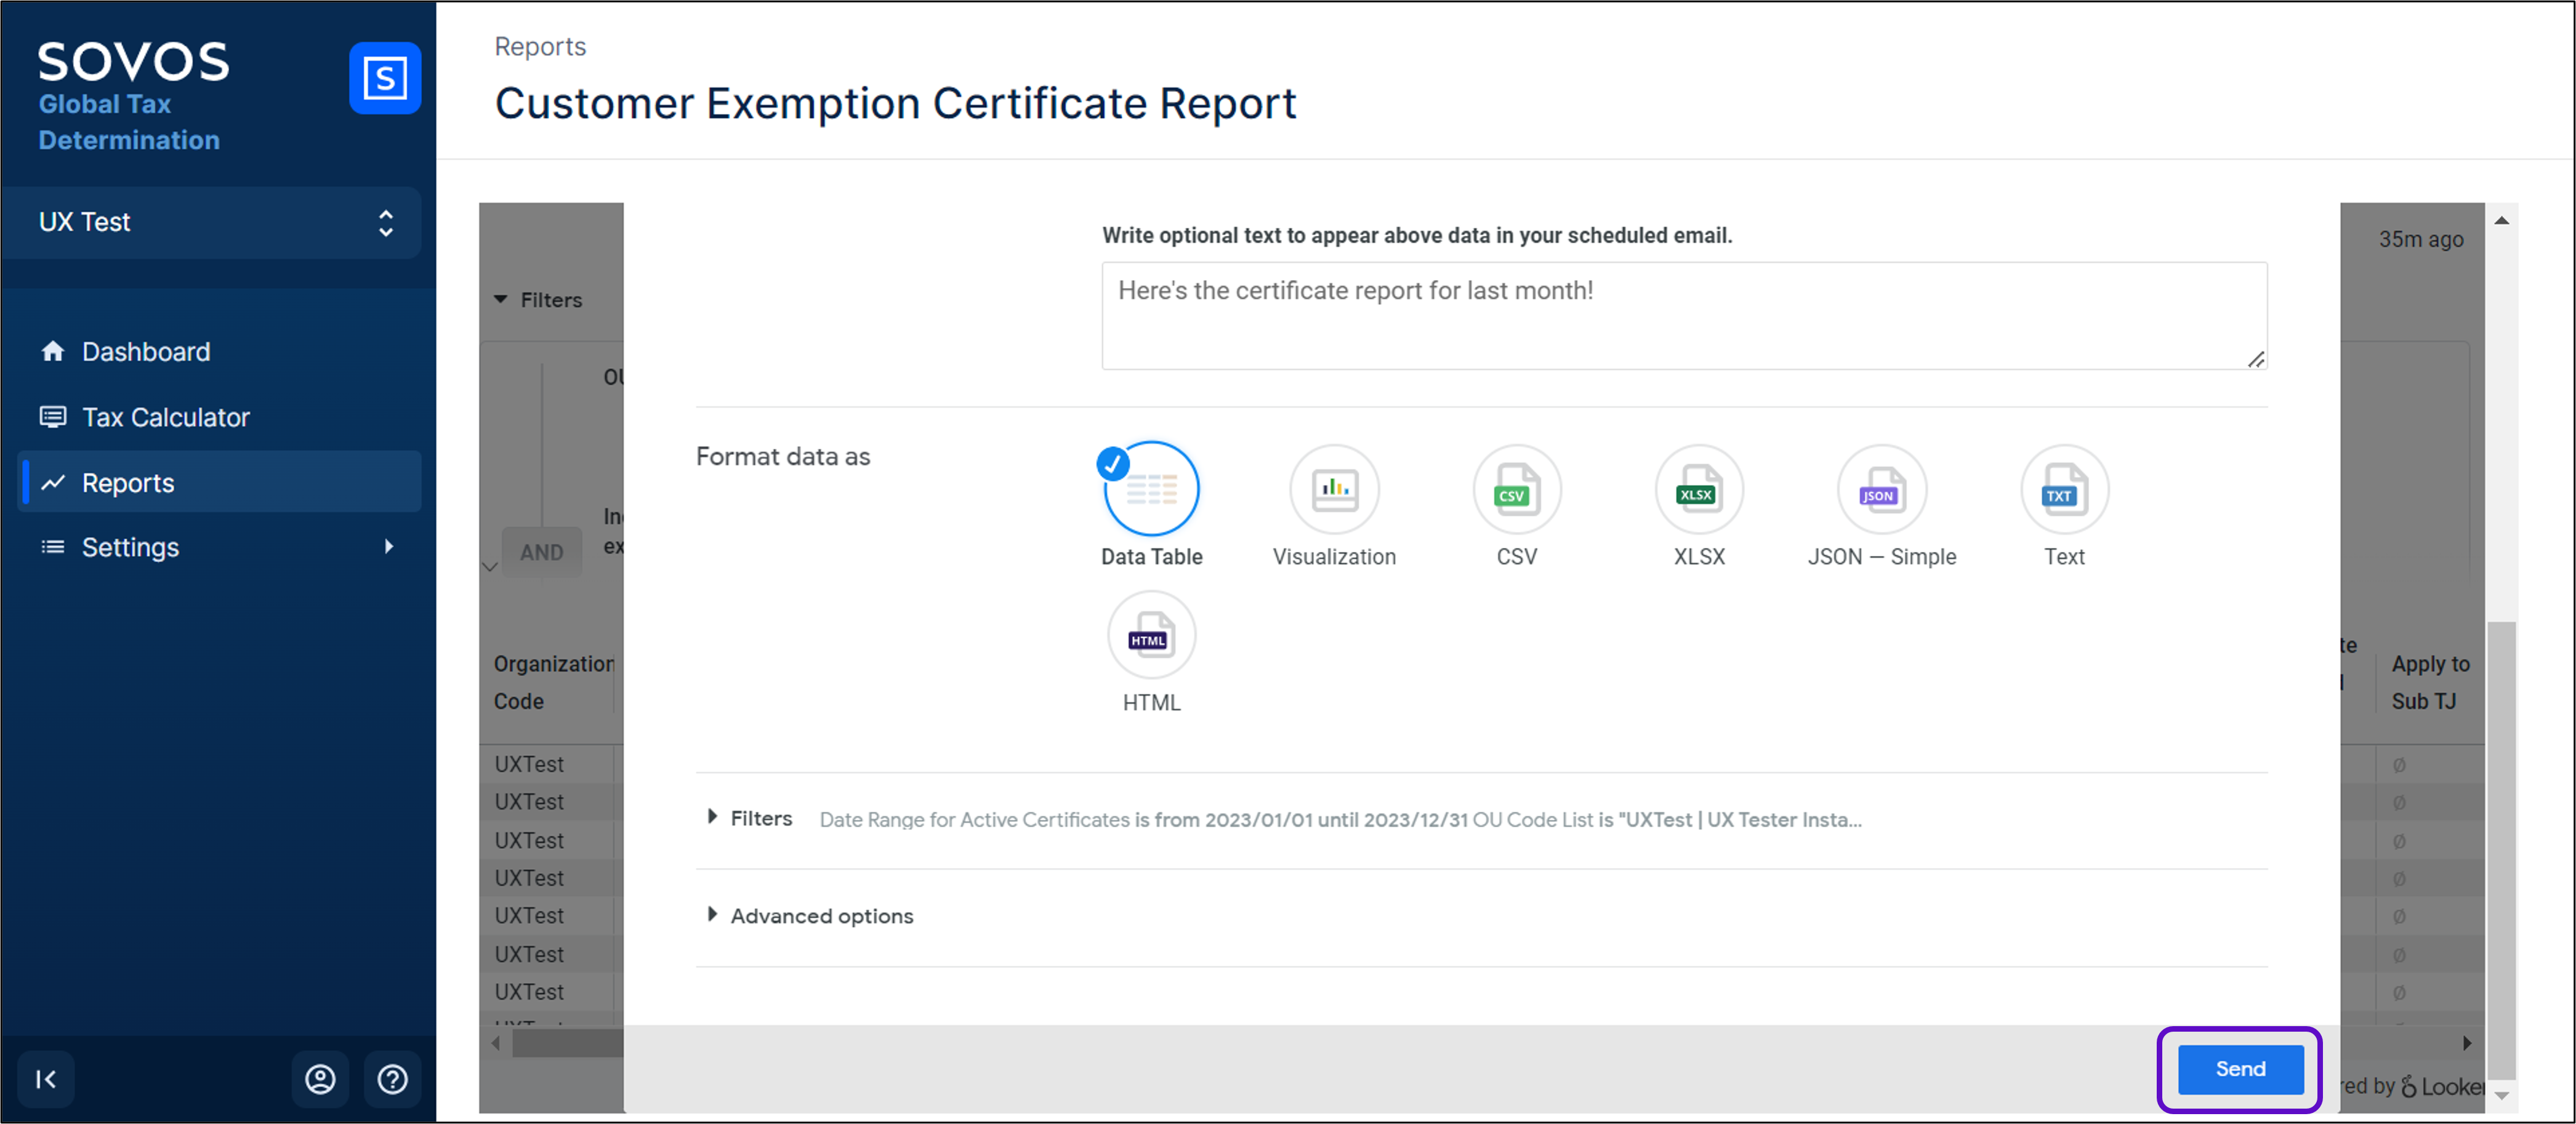Open Dashboard in the sidebar
The image size is (2576, 1124).
[x=146, y=352]
